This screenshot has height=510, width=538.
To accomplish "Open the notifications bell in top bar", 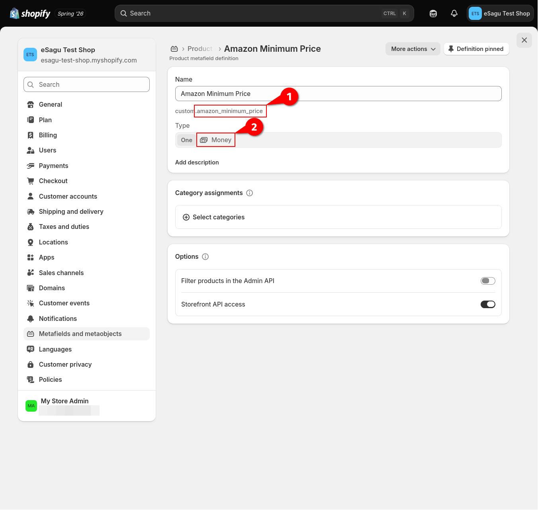I will tap(454, 14).
